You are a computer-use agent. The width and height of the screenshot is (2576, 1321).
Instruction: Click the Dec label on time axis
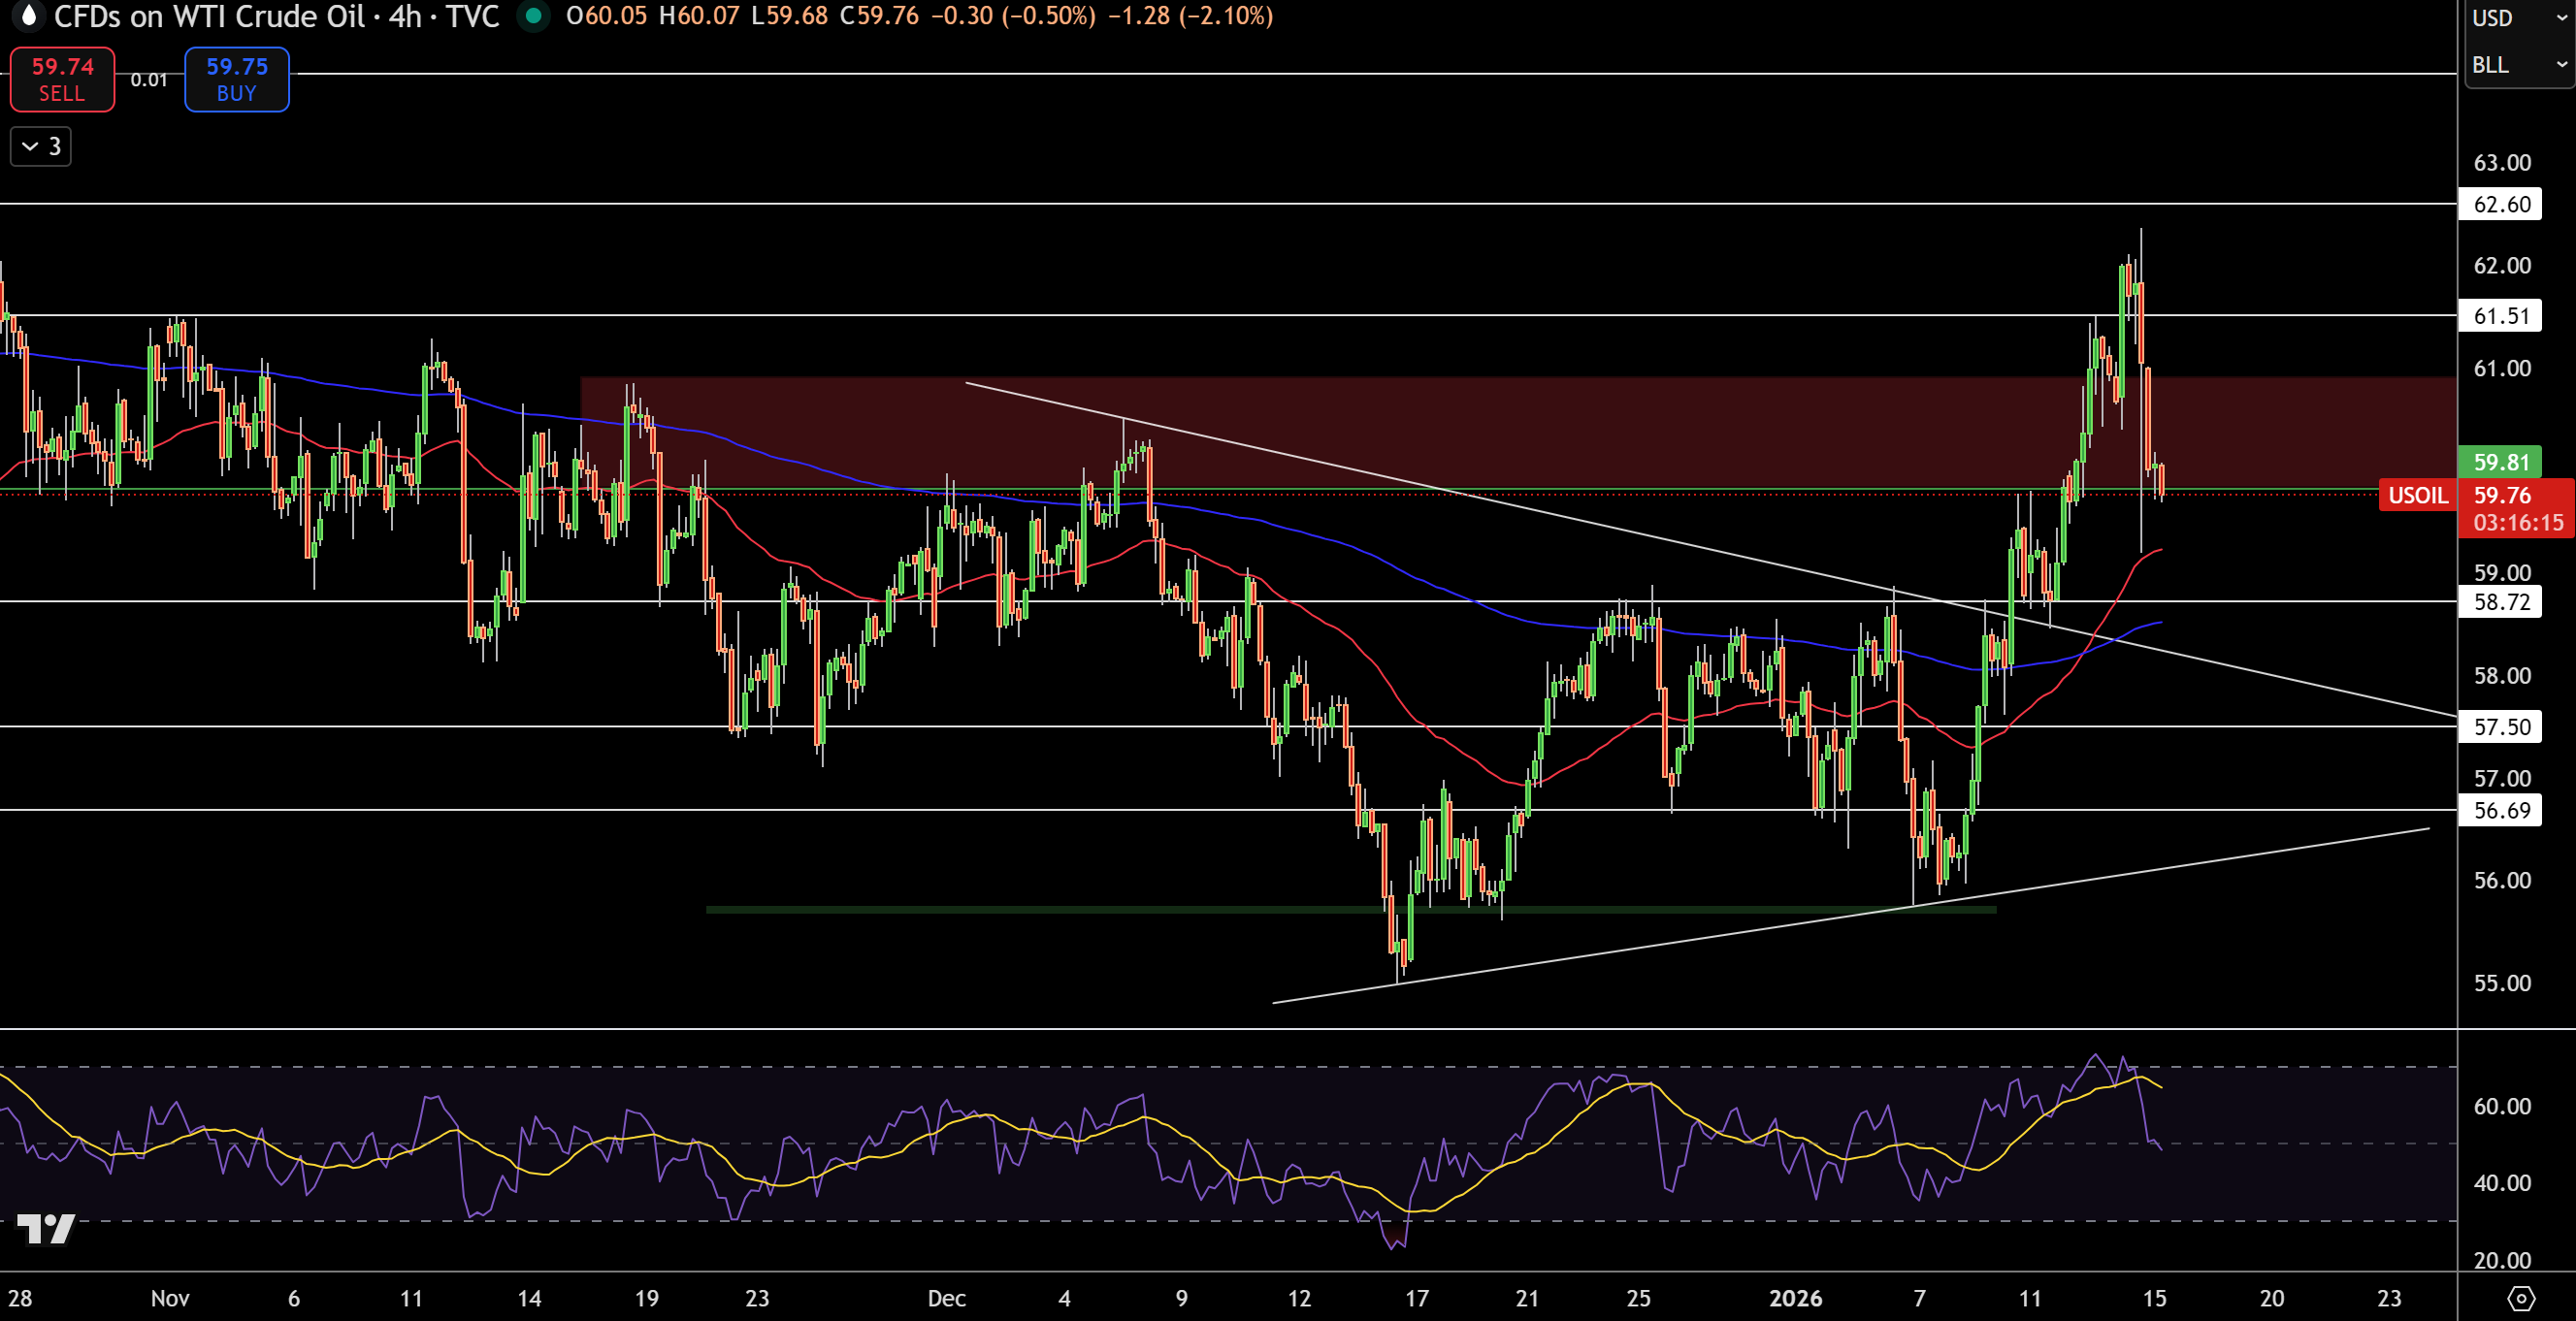946,1298
